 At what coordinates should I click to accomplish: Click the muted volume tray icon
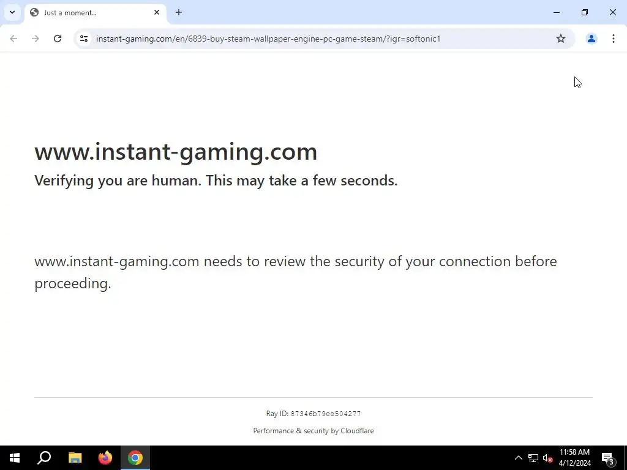tap(548, 458)
